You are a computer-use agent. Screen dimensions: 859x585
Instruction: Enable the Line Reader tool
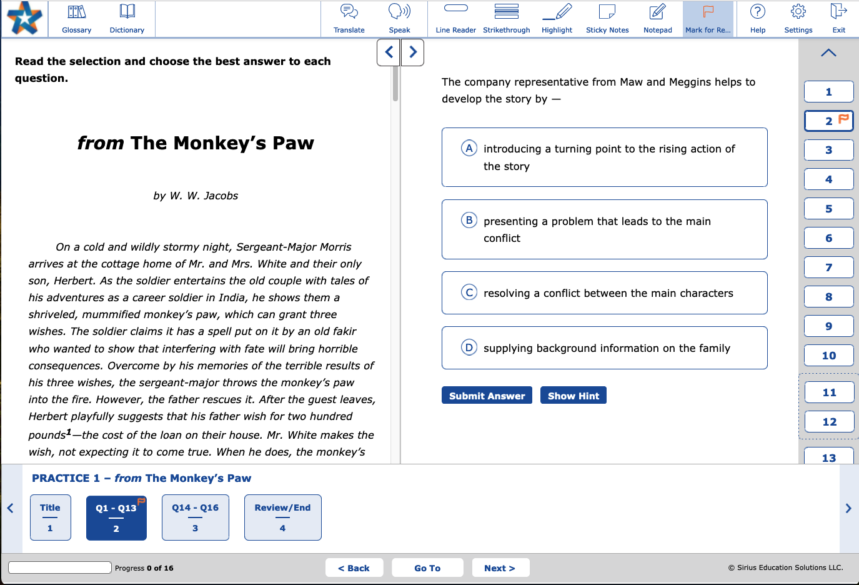(455, 19)
